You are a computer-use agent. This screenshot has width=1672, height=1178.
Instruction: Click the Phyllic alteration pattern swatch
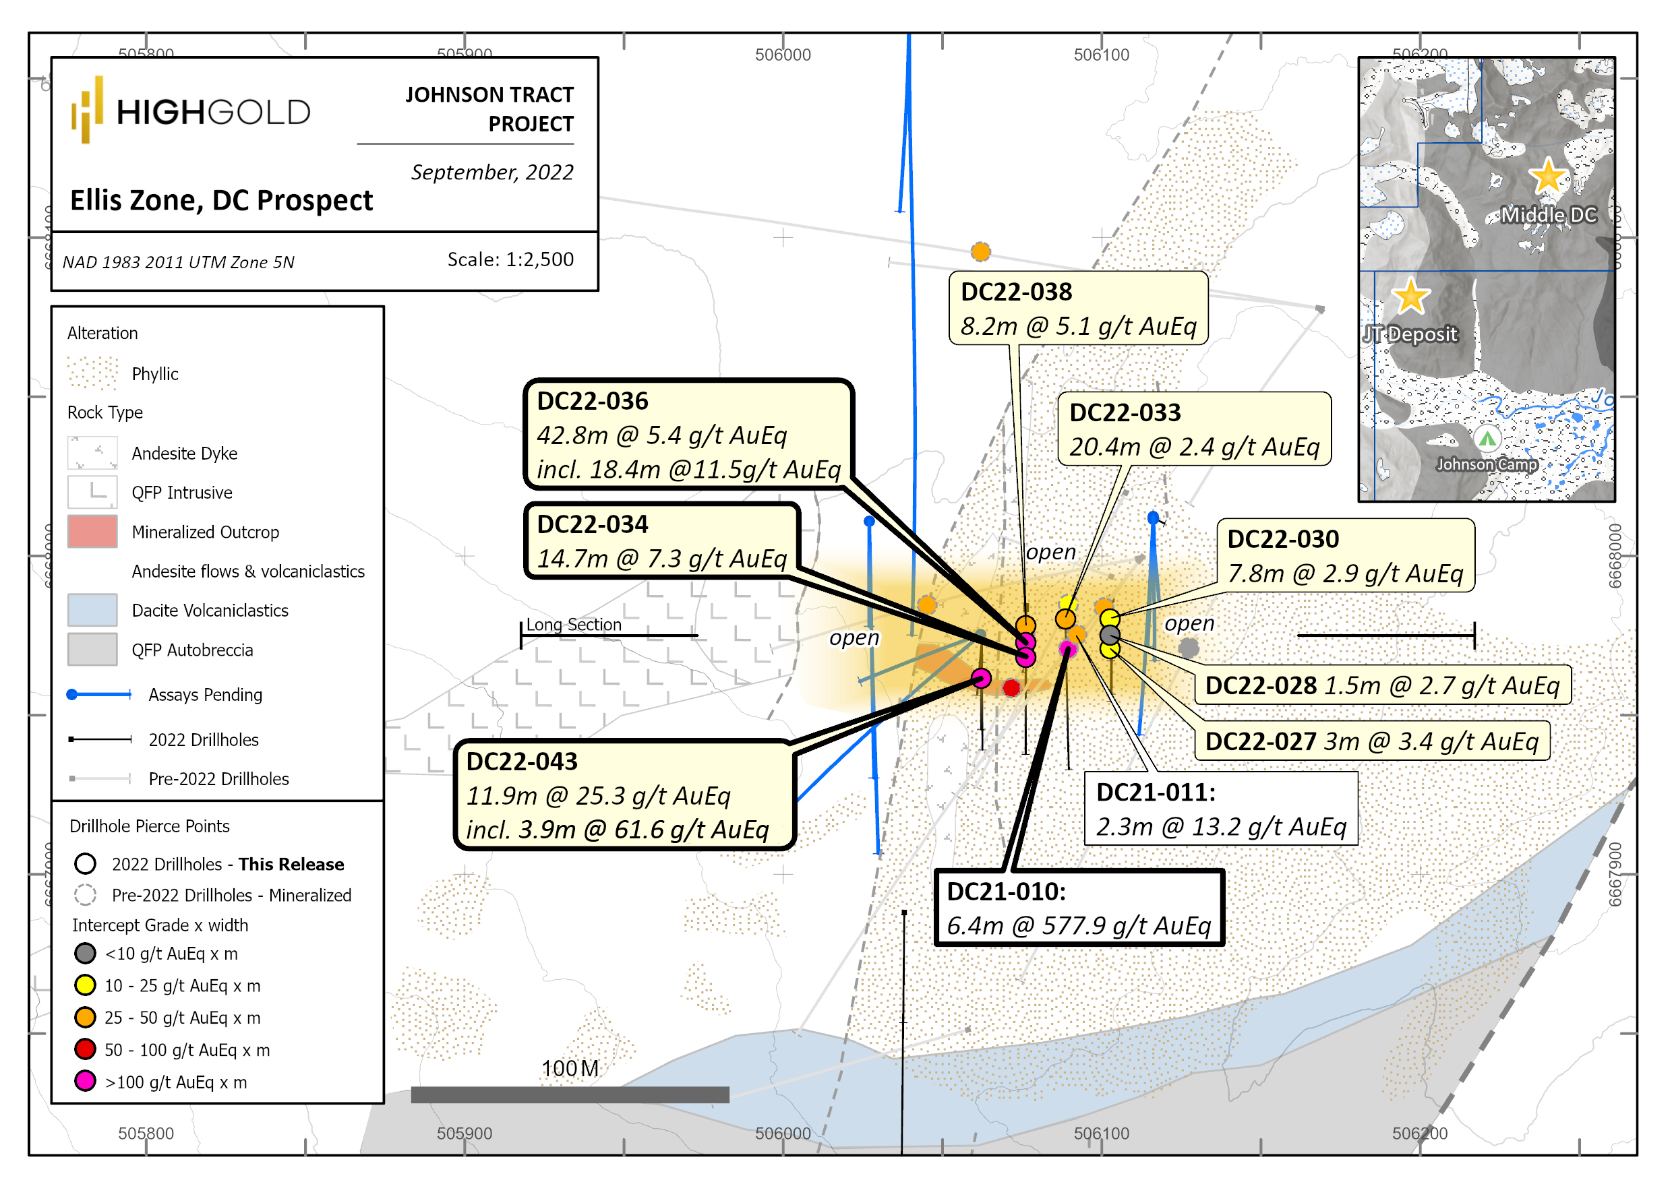92,373
